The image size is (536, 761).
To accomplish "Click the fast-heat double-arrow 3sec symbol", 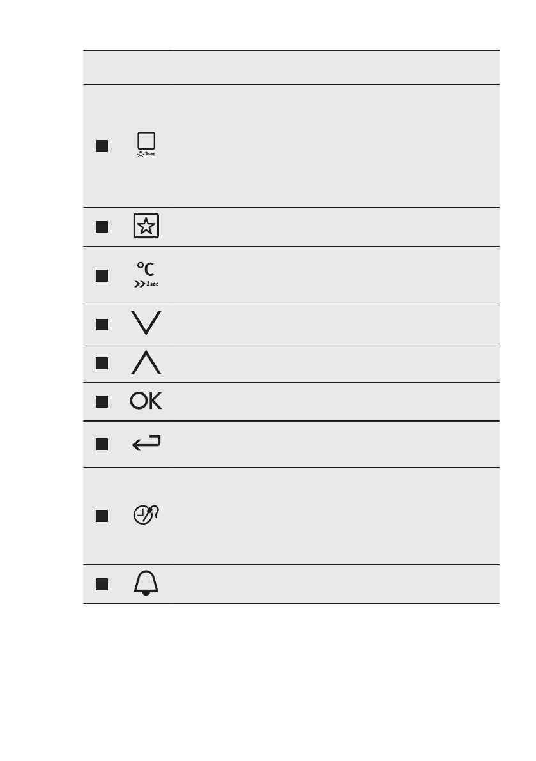I will pyautogui.click(x=146, y=284).
